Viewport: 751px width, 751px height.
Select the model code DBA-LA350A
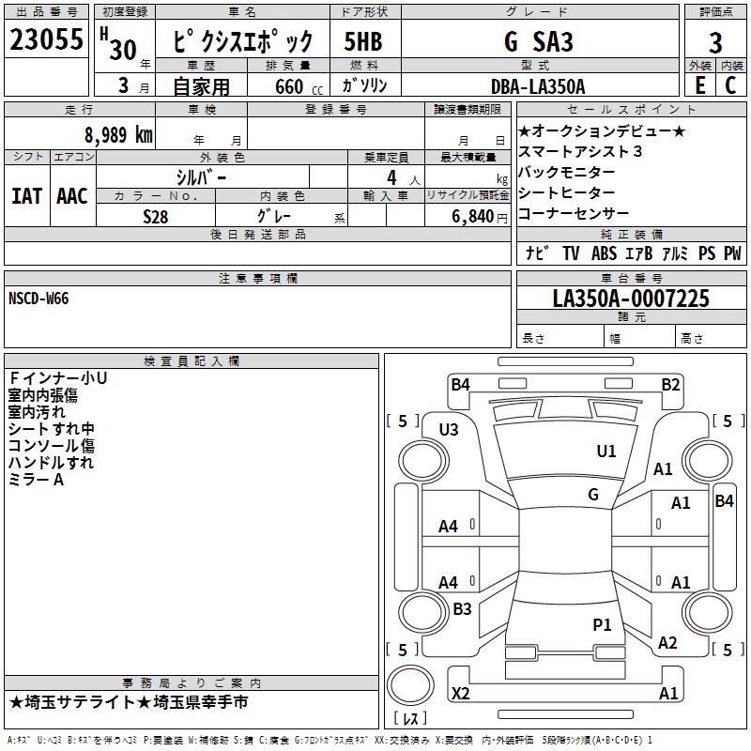click(538, 86)
